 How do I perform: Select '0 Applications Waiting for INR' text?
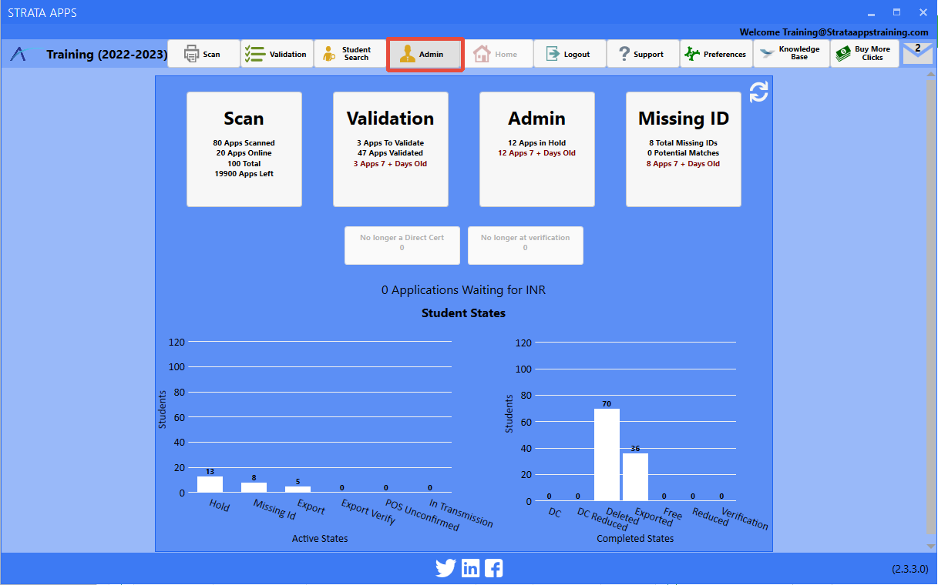point(464,290)
